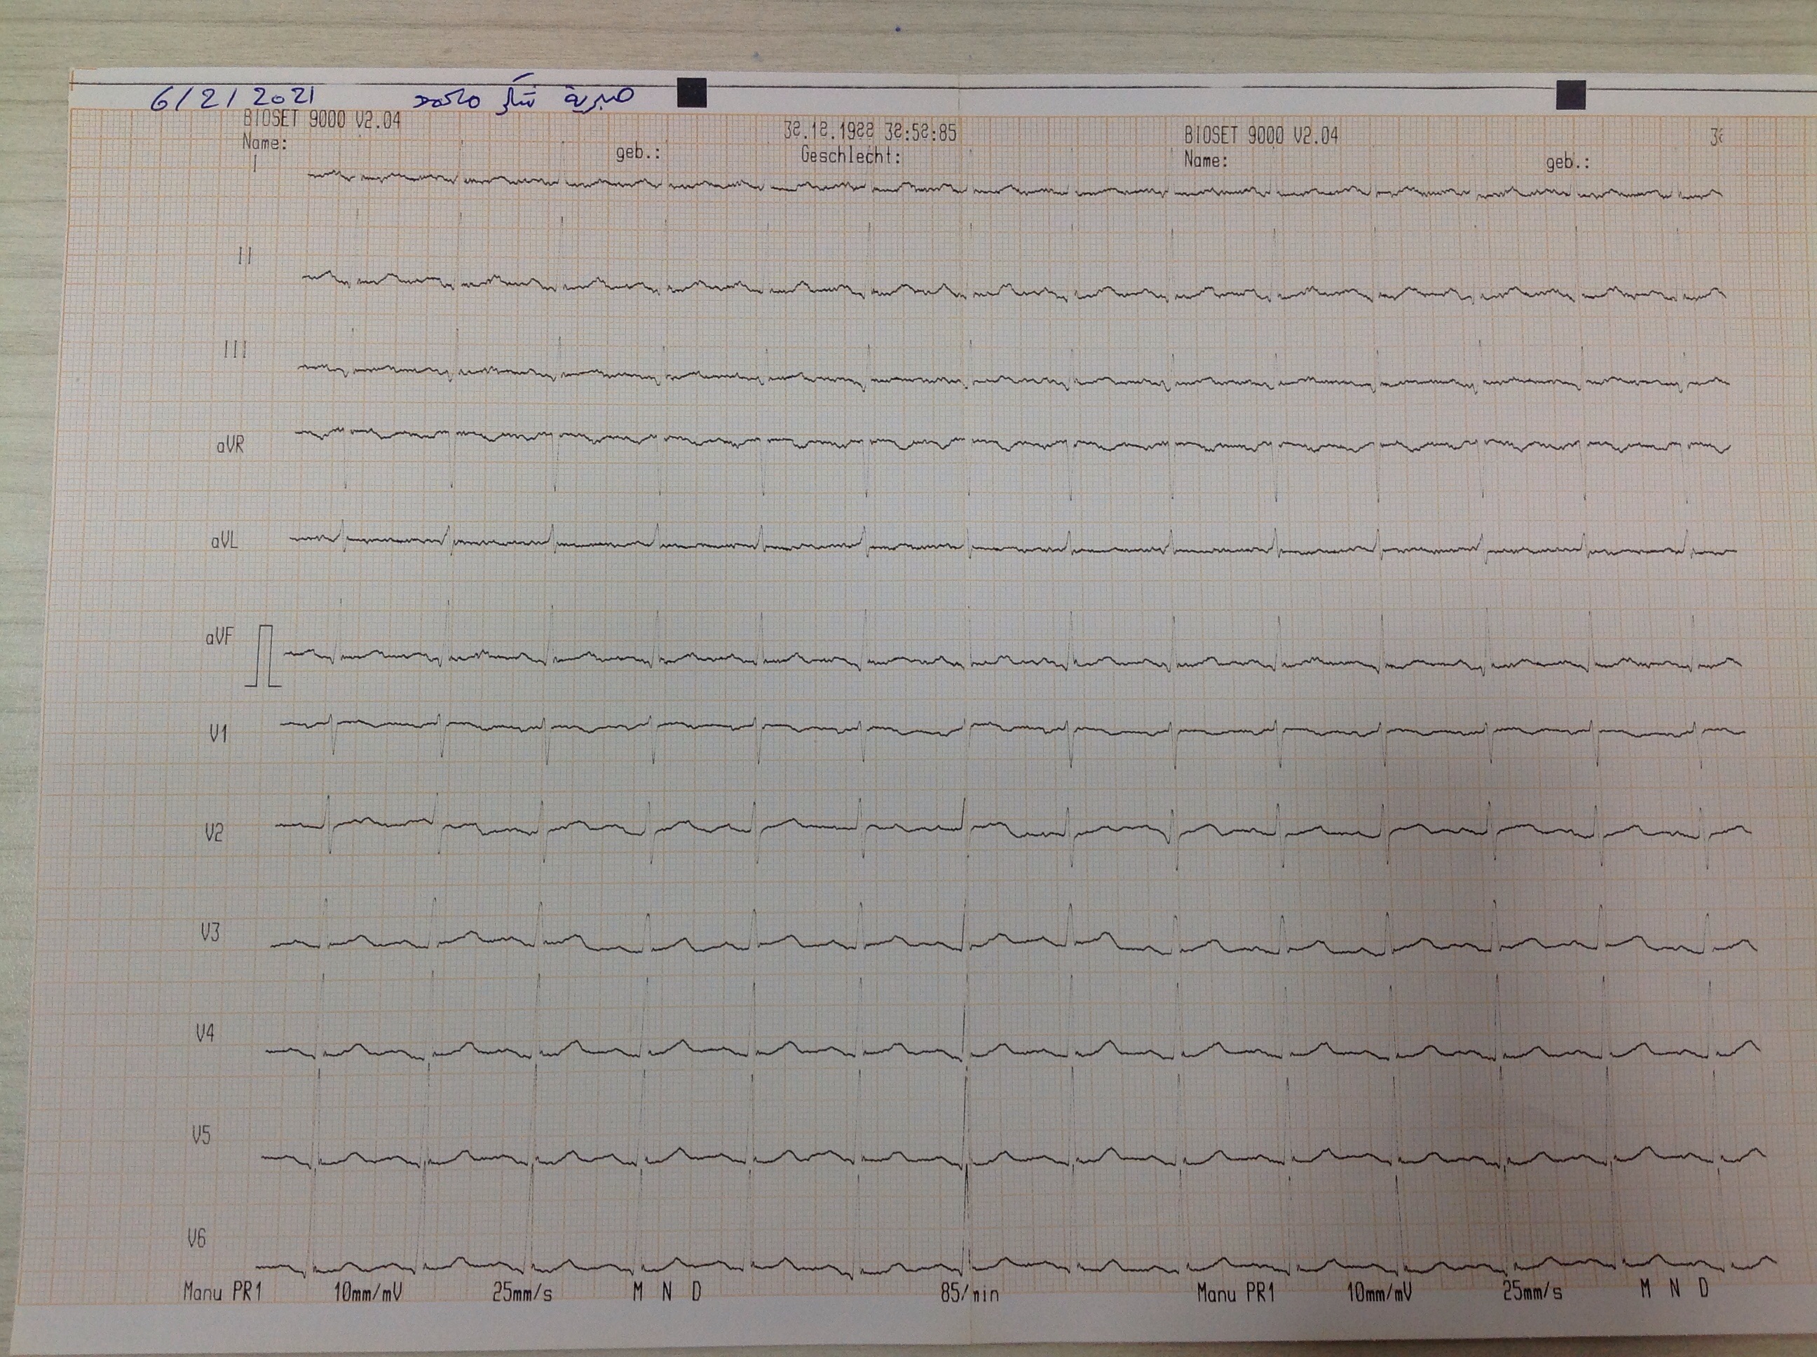This screenshot has height=1357, width=1817.
Task: Click the aVR lead label
Action: click(230, 445)
